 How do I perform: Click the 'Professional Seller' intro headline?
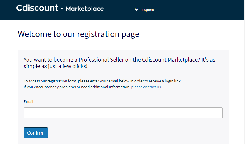point(119,63)
